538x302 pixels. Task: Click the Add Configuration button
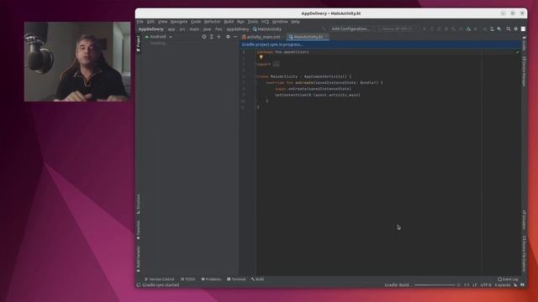tap(351, 29)
